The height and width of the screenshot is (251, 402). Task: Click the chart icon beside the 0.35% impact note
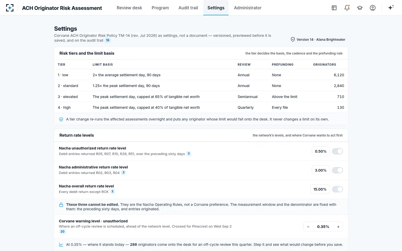point(61,245)
